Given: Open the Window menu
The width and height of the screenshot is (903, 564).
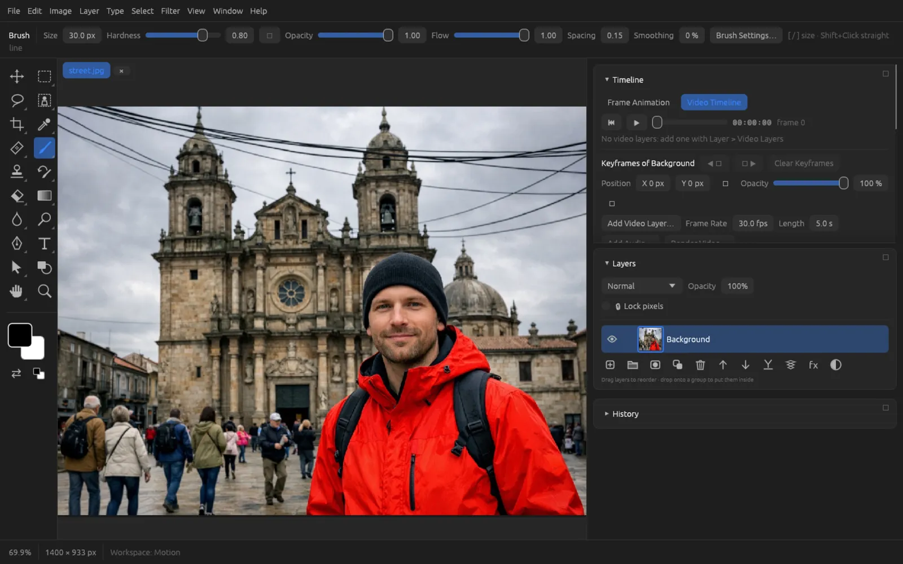Looking at the screenshot, I should tap(227, 11).
